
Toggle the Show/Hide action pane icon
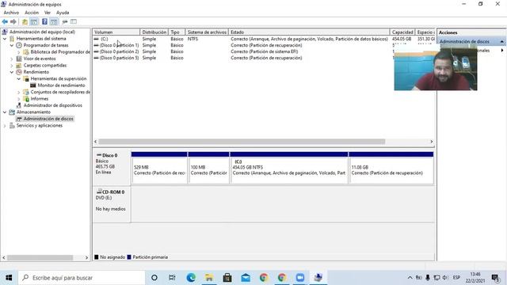tap(54, 21)
